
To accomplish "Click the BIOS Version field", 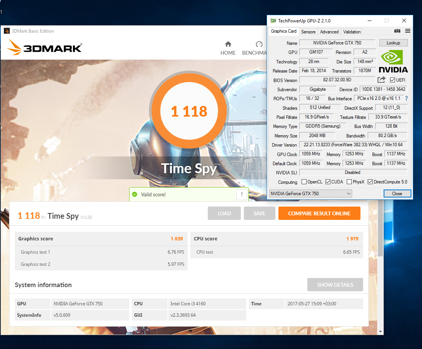I will tap(337, 80).
